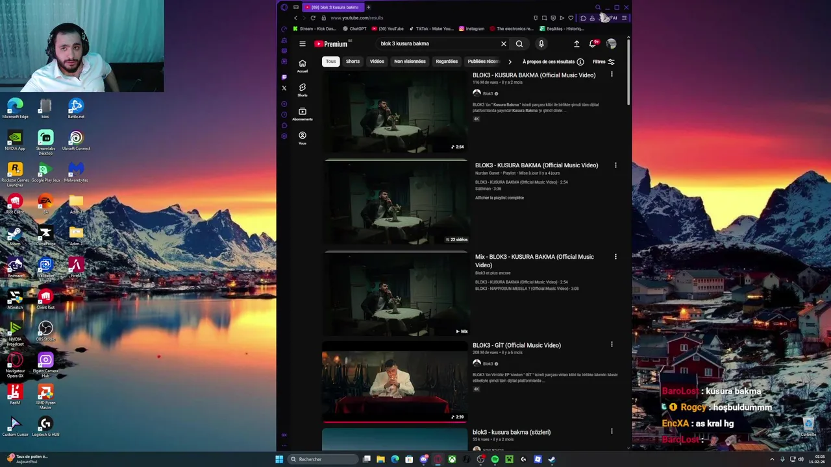
Task: Open options for Nurdan Gunet playlist result
Action: [x=615, y=165]
